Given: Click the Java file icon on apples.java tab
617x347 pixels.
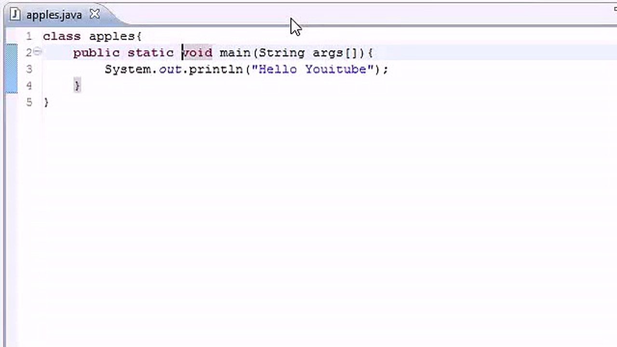Looking at the screenshot, I should coord(14,14).
